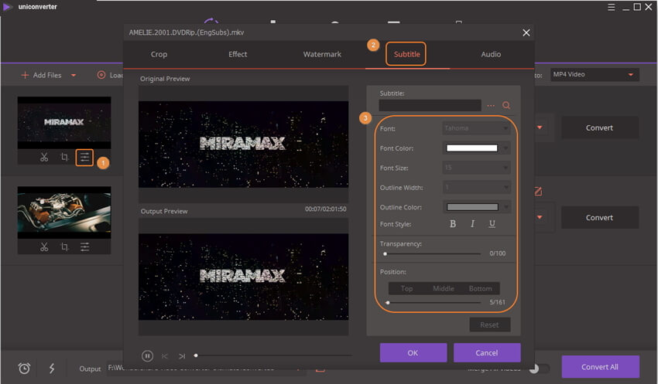Switch to the Subtitle tab

[x=406, y=54]
